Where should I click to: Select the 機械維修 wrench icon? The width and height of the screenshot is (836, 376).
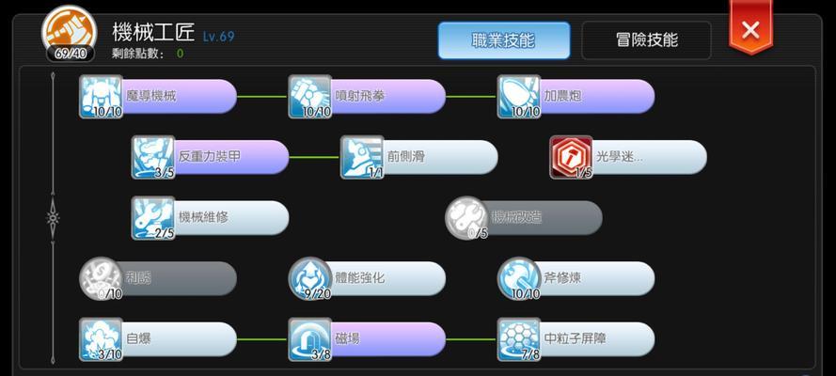point(153,218)
